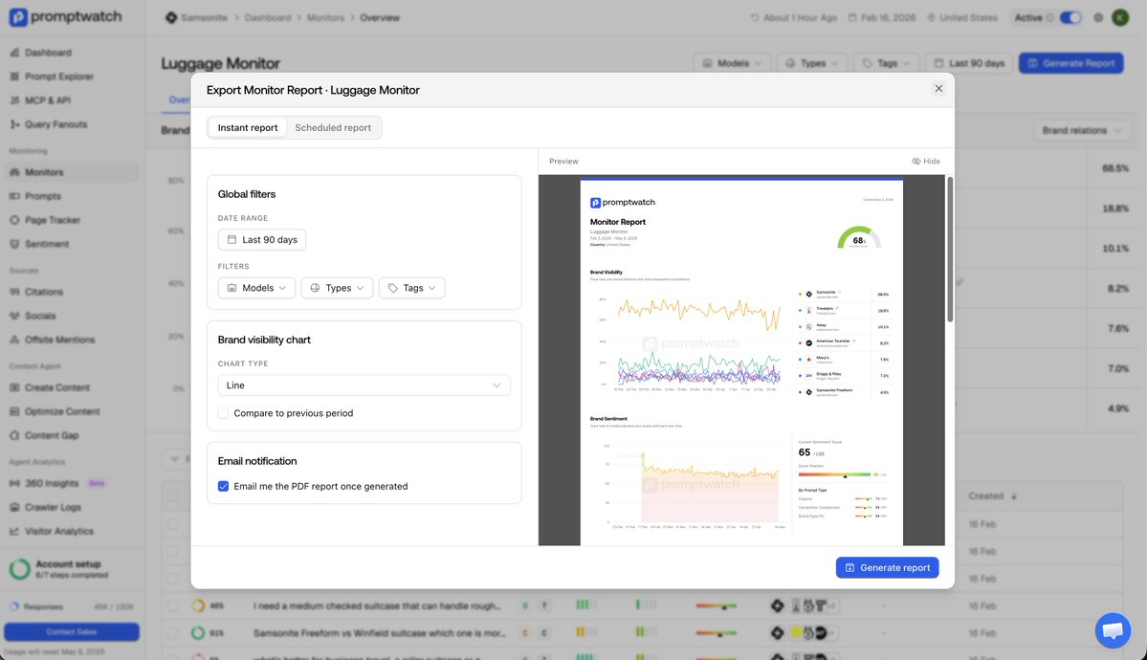This screenshot has height=660, width=1147.
Task: Click the Citations sidebar icon
Action: point(14,292)
